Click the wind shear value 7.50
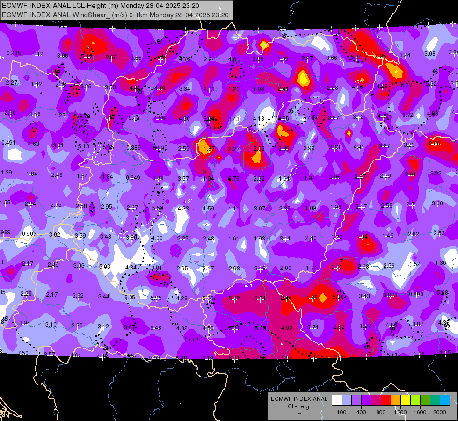This screenshot has height=421, width=458. pos(23,353)
